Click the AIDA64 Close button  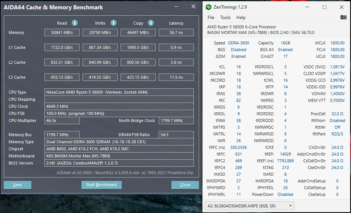[x=185, y=185]
